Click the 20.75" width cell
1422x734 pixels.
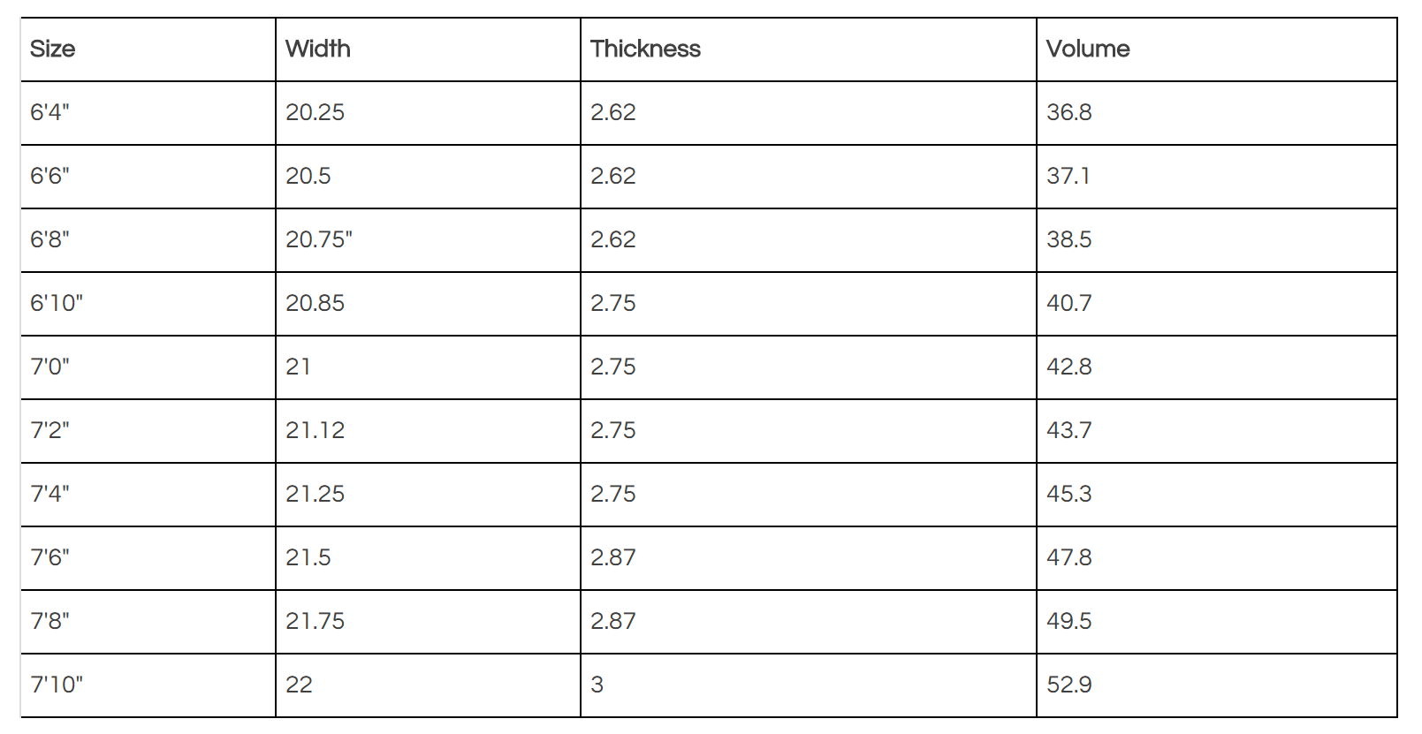[x=428, y=240]
